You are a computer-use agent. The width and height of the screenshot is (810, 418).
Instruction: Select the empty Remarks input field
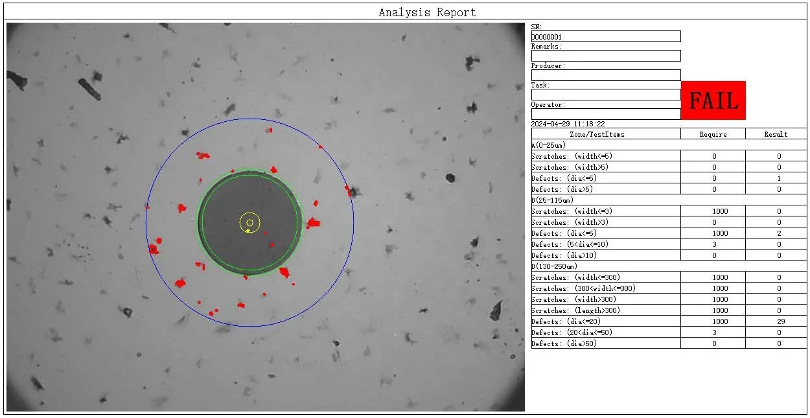(x=605, y=56)
